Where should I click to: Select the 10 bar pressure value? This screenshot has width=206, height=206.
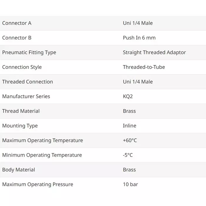[130, 185]
